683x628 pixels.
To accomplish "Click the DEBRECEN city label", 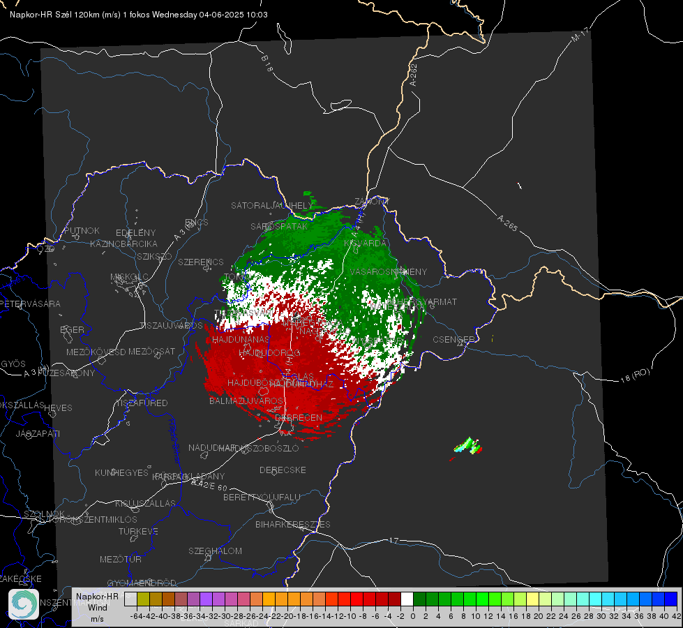I will [299, 417].
